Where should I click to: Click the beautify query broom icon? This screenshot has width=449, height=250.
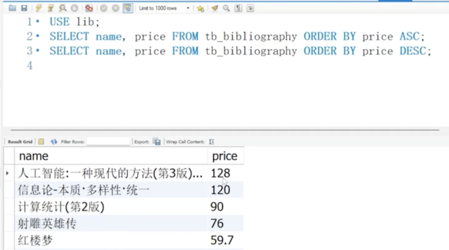[x=214, y=8]
